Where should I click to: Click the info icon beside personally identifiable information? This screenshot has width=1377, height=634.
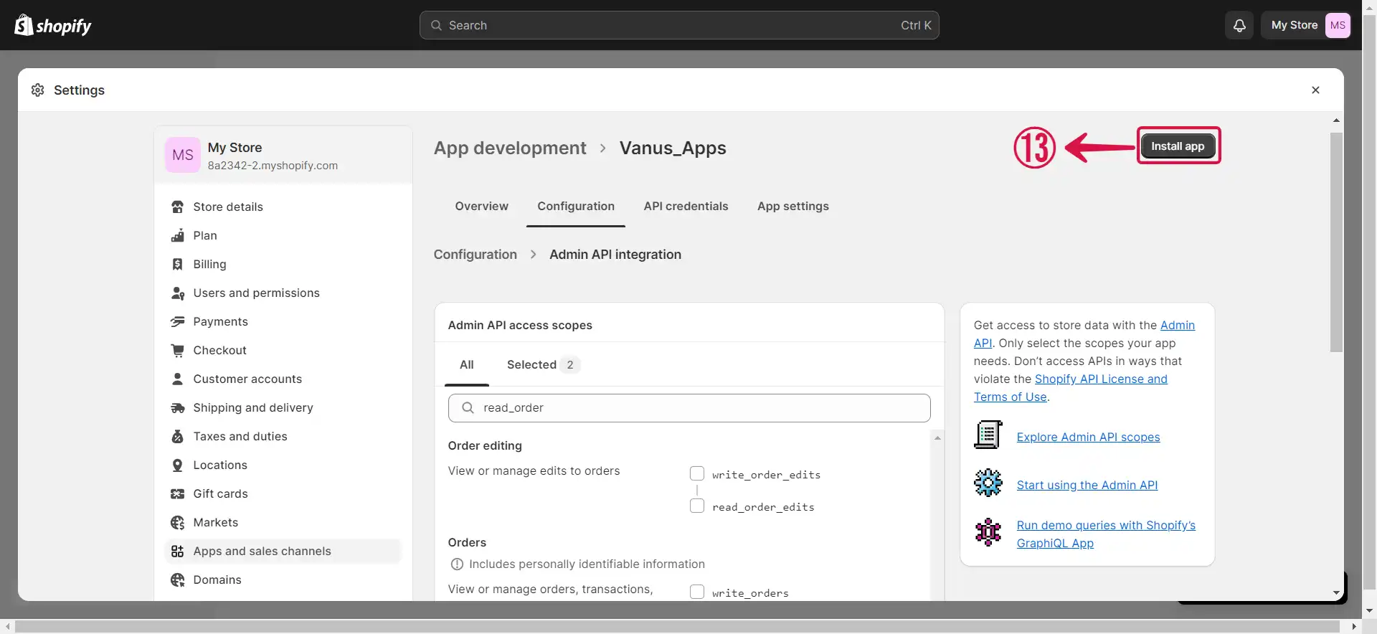(x=457, y=564)
